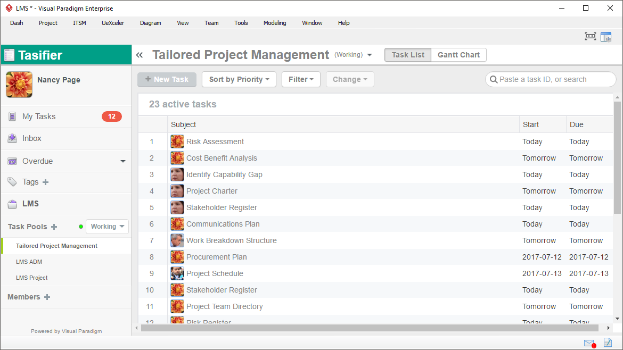Click the horizontal scrollbar thumb
The height and width of the screenshot is (350, 623).
(x=370, y=328)
